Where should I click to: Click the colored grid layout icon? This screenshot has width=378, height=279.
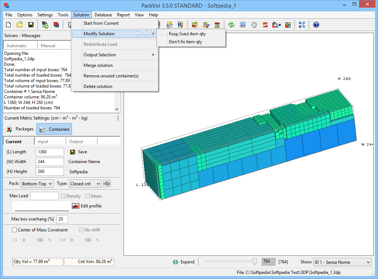[288, 25]
